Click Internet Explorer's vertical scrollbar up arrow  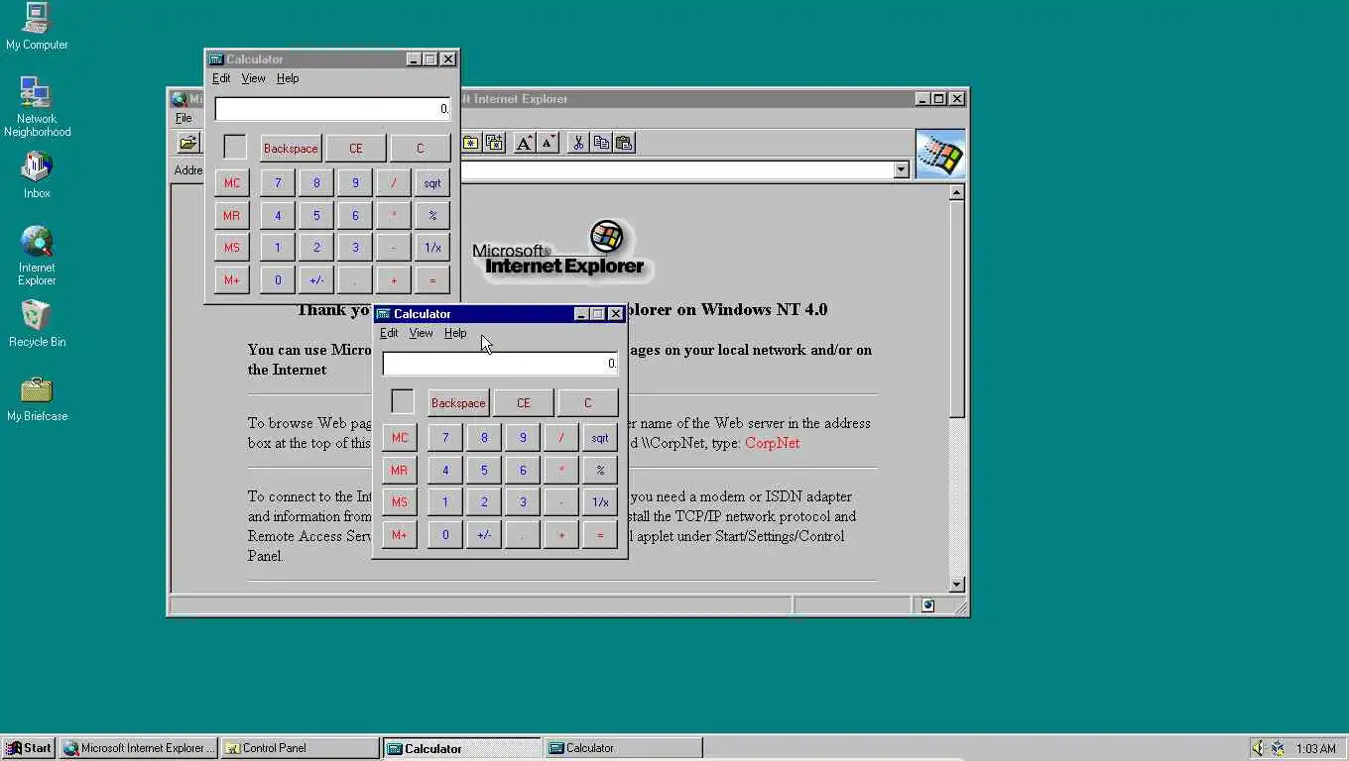click(x=957, y=193)
